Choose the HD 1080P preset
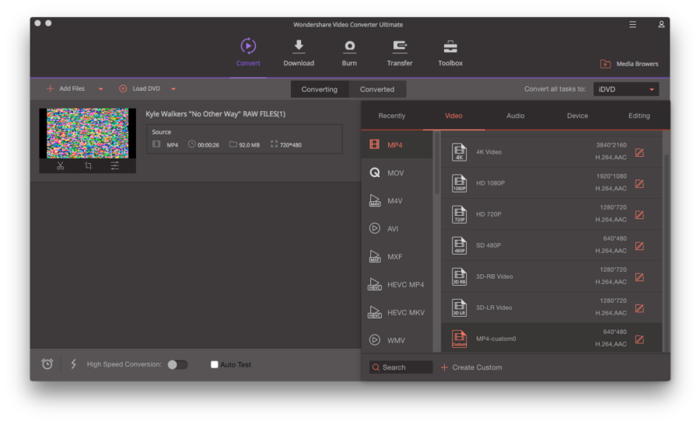Screen dimensions: 700x424 (551, 182)
